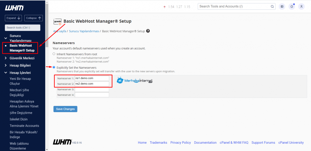Click the Nameserver 2 input field
This screenshot has width=311, height=151.
(x=92, y=84)
